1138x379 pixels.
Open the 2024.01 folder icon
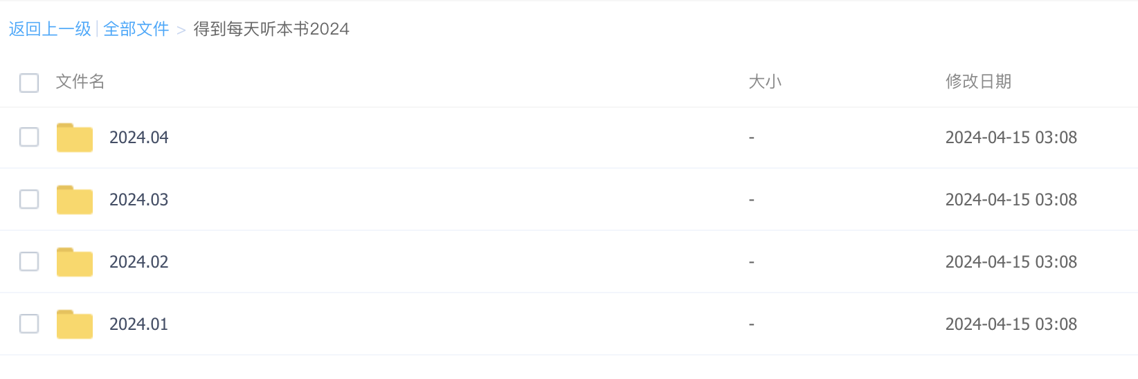[75, 324]
